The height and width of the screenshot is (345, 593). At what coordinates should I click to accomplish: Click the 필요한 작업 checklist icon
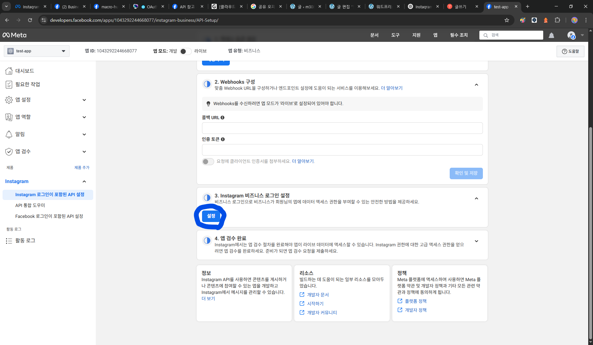click(9, 84)
